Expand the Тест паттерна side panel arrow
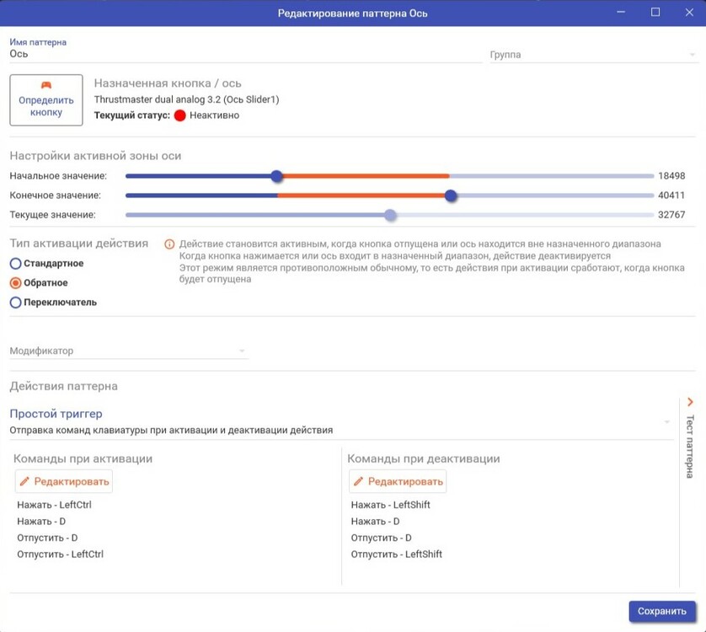The height and width of the screenshot is (632, 706). pos(690,403)
